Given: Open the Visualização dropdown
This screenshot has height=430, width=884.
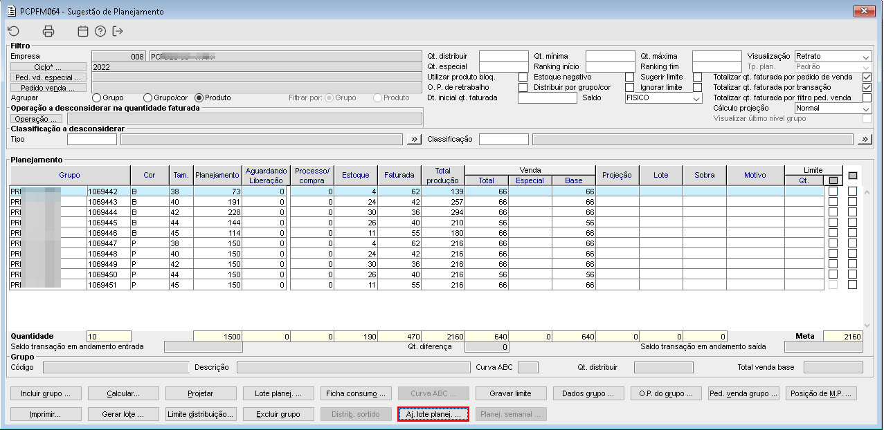Looking at the screenshot, I should (833, 57).
